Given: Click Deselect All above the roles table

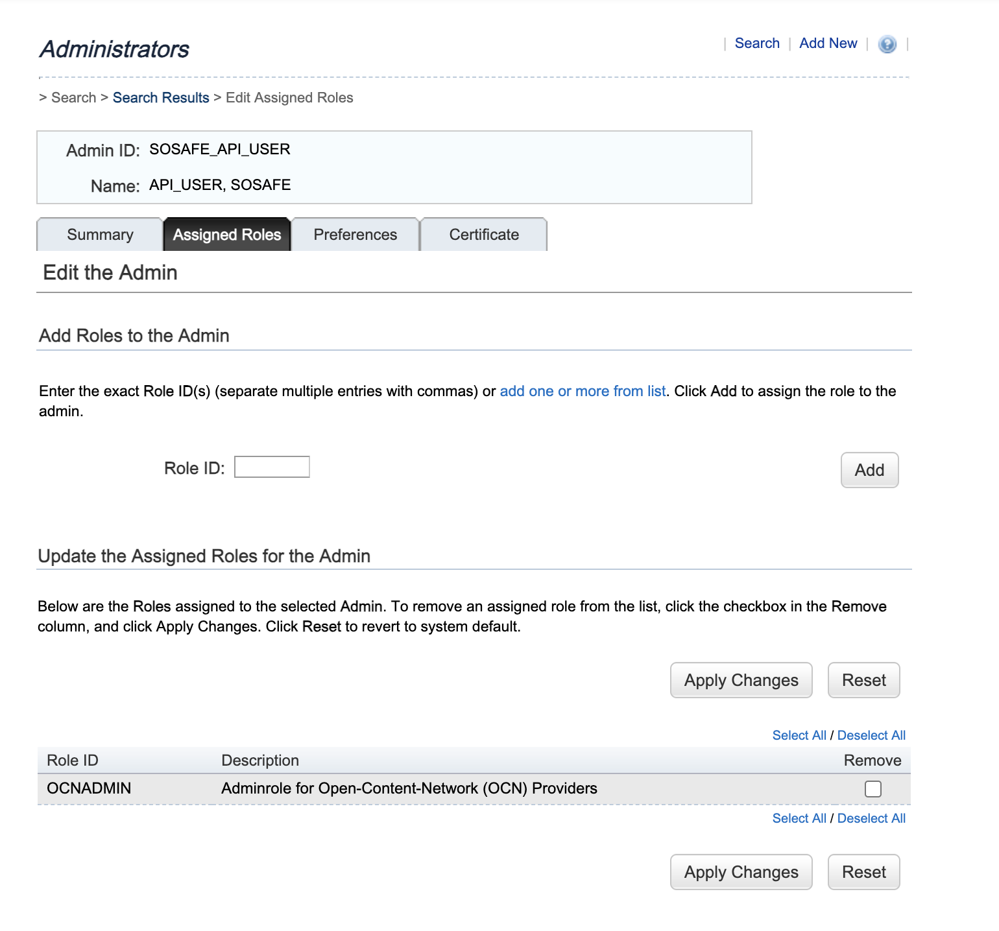Looking at the screenshot, I should coord(871,735).
